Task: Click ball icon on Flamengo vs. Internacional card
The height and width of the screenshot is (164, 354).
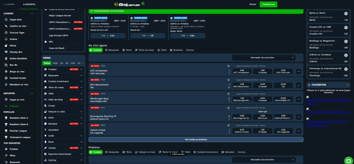Action: coord(346,69)
